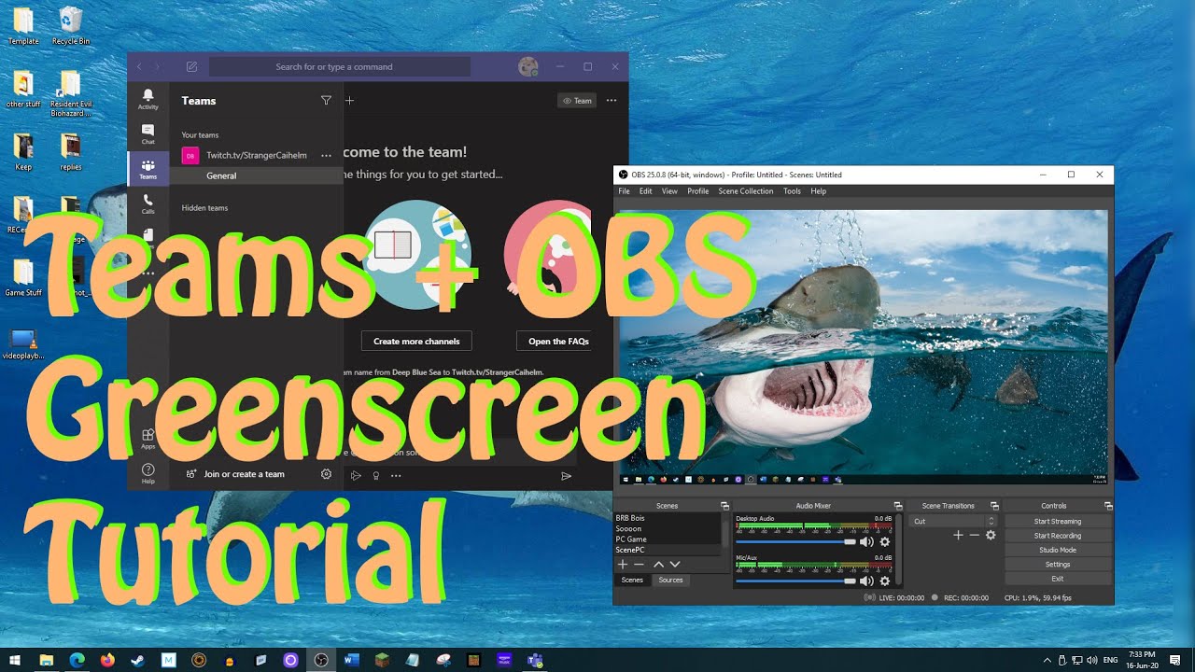Undock the Audio Mixer panel in OBS
The height and width of the screenshot is (672, 1195).
pyautogui.click(x=898, y=506)
